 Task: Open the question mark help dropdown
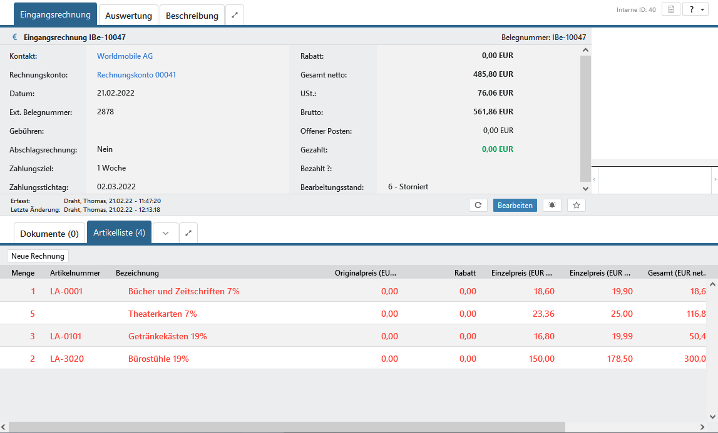(695, 9)
